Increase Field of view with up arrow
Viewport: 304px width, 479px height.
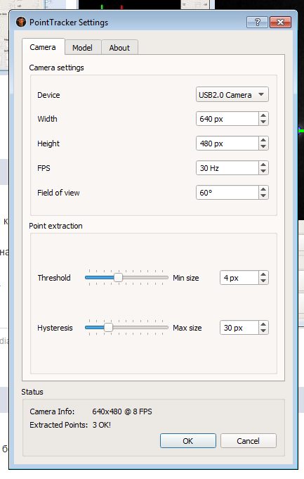pos(263,189)
